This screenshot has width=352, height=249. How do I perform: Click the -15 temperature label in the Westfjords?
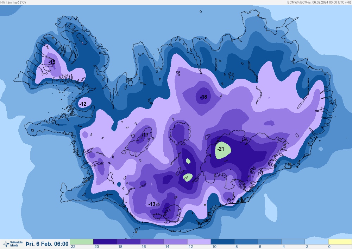point(52,62)
